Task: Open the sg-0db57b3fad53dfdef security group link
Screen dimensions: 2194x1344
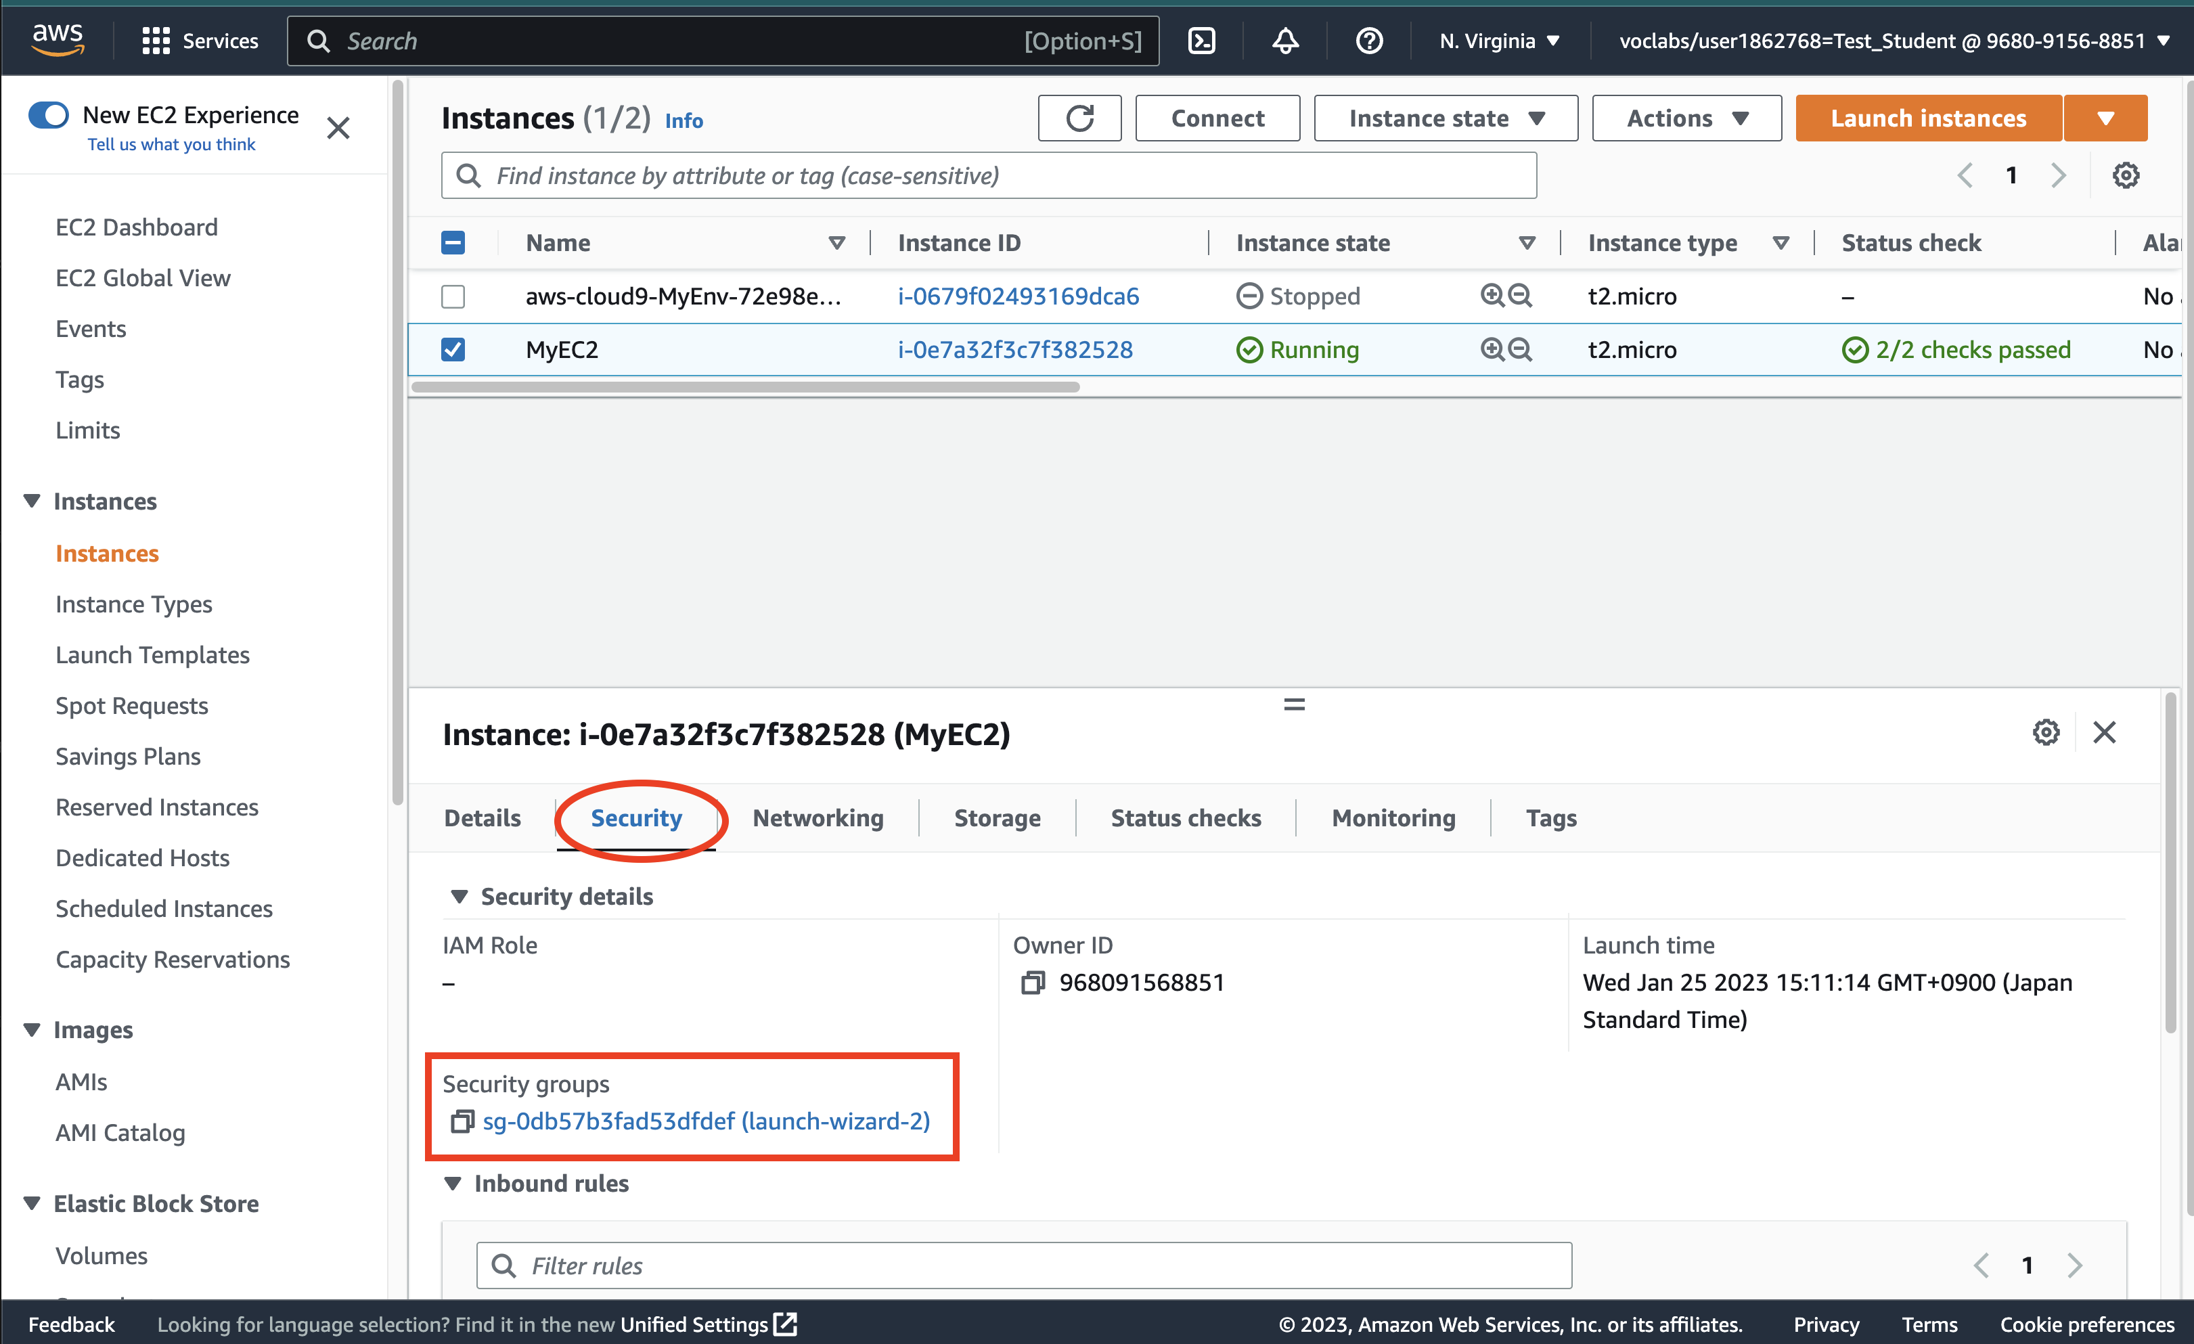Action: pos(706,1121)
